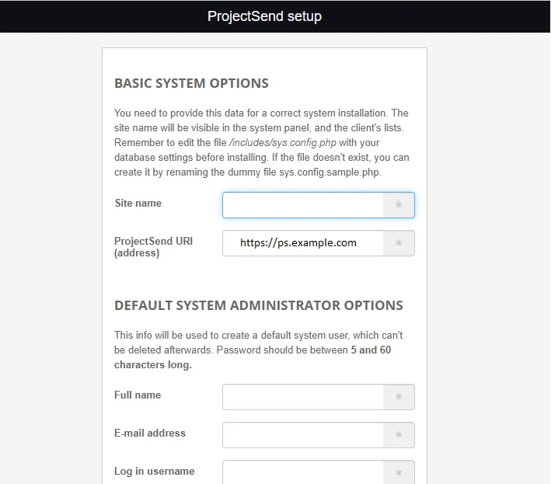Click the /includes/sys.config.php italic text
551x484 pixels.
click(x=283, y=143)
